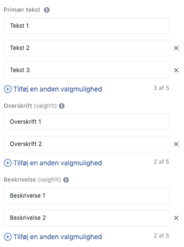Remove the Tekst 2 option
This screenshot has width=184, height=247.
click(x=176, y=48)
